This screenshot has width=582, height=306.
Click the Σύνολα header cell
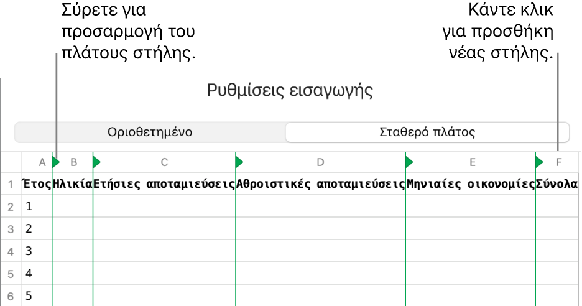coord(557,183)
